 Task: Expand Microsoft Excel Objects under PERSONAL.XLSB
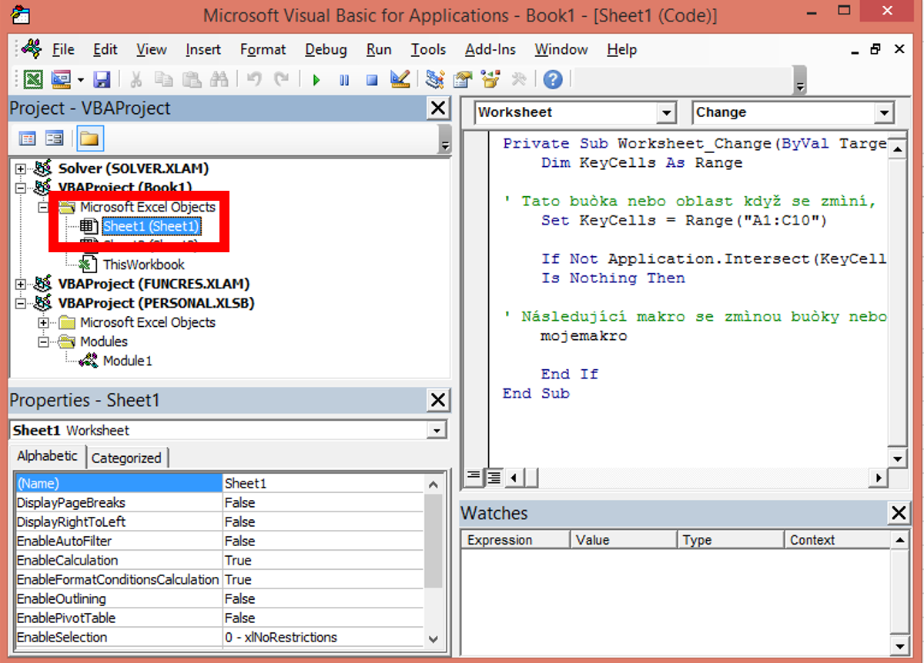43,322
